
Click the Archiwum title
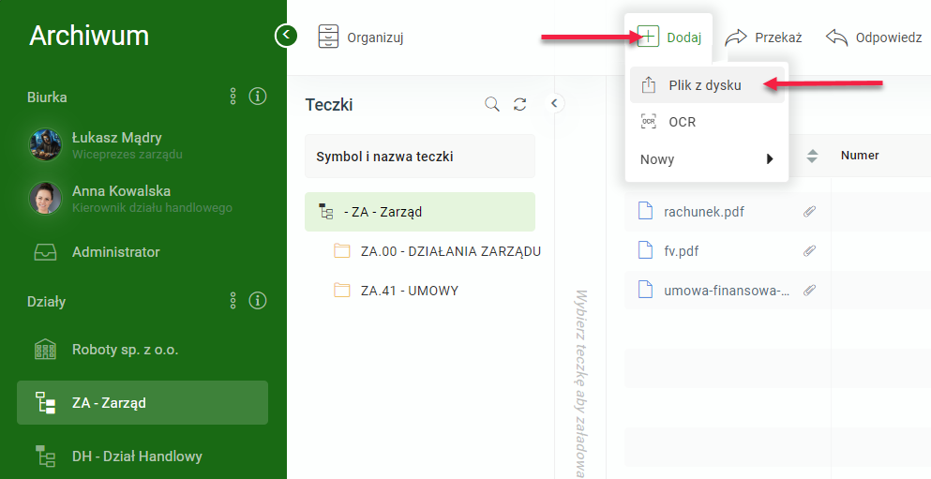89,36
